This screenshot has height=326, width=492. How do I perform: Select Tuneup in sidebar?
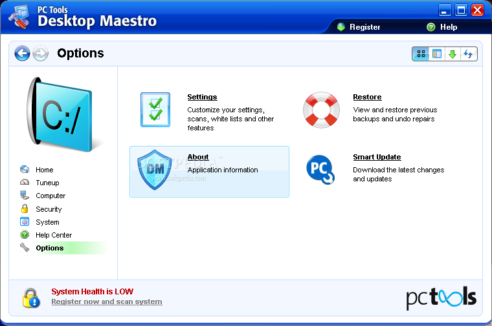(47, 183)
